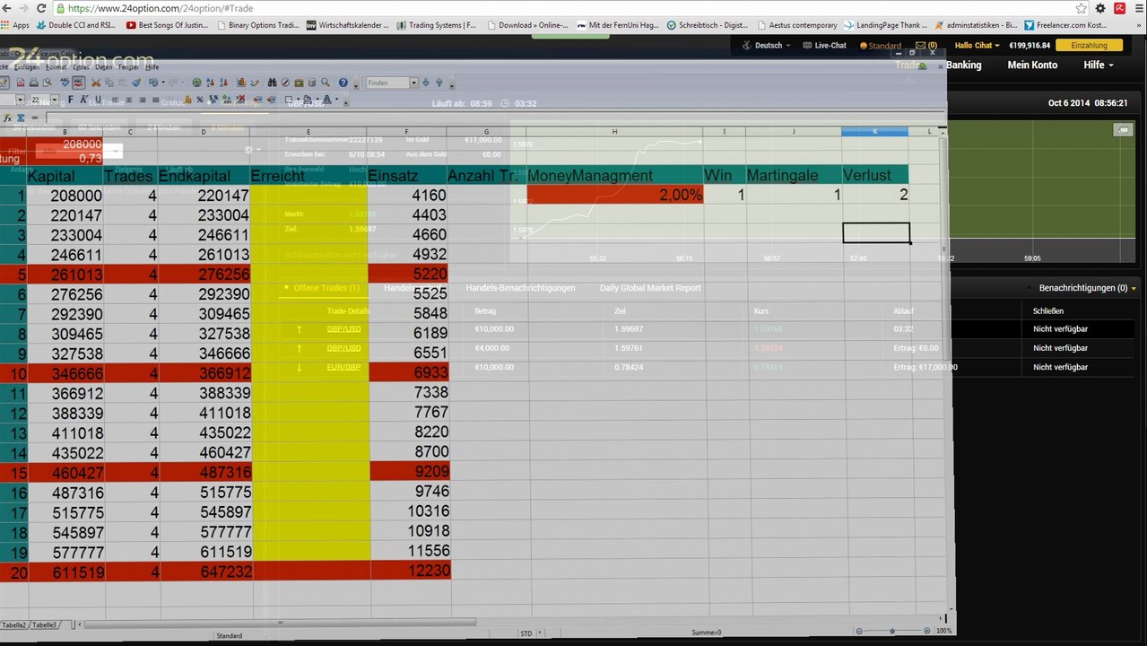Open the font size 22 dropdown
The width and height of the screenshot is (1147, 646).
click(55, 100)
